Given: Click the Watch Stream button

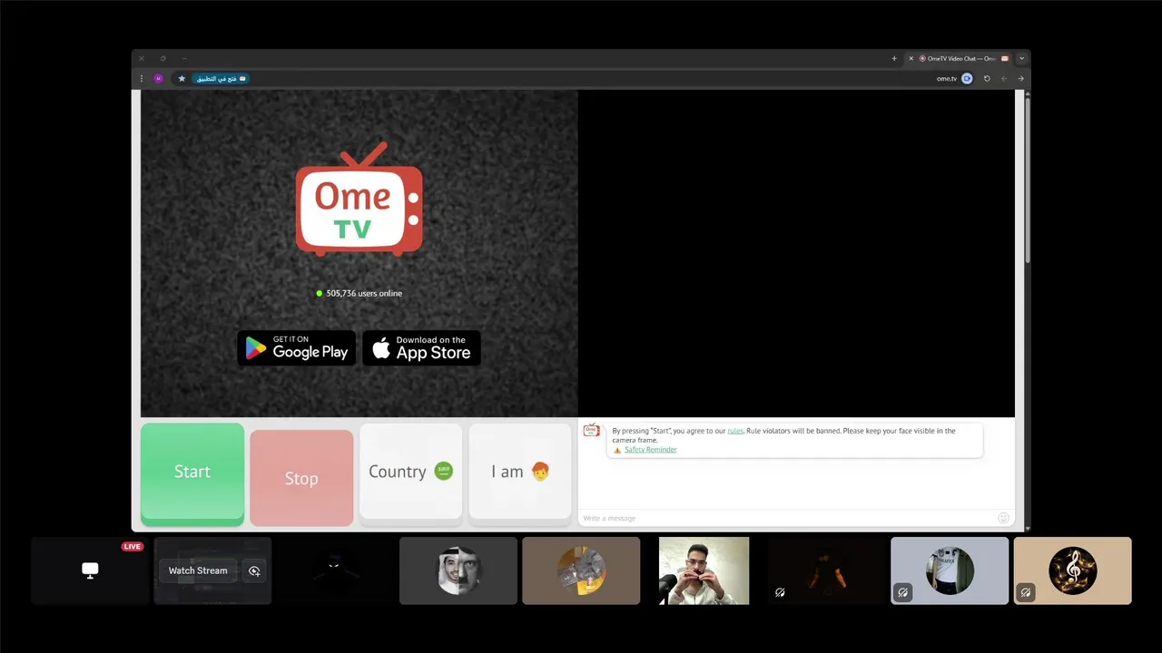Looking at the screenshot, I should pos(198,570).
